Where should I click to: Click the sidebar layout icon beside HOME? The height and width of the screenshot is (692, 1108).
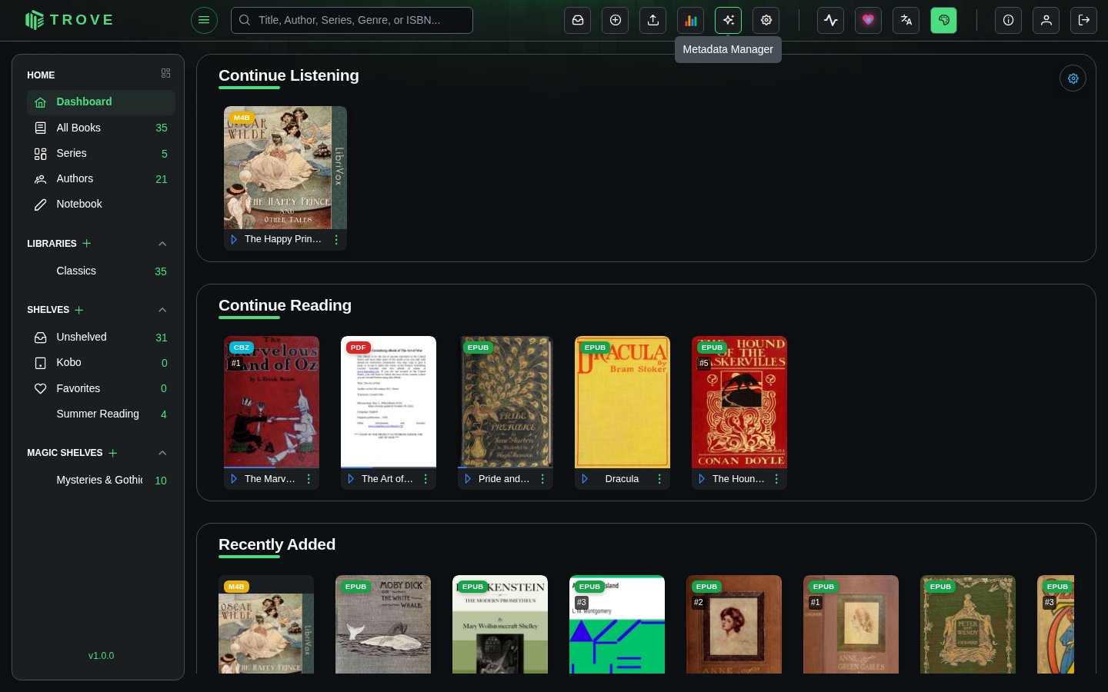(x=165, y=73)
